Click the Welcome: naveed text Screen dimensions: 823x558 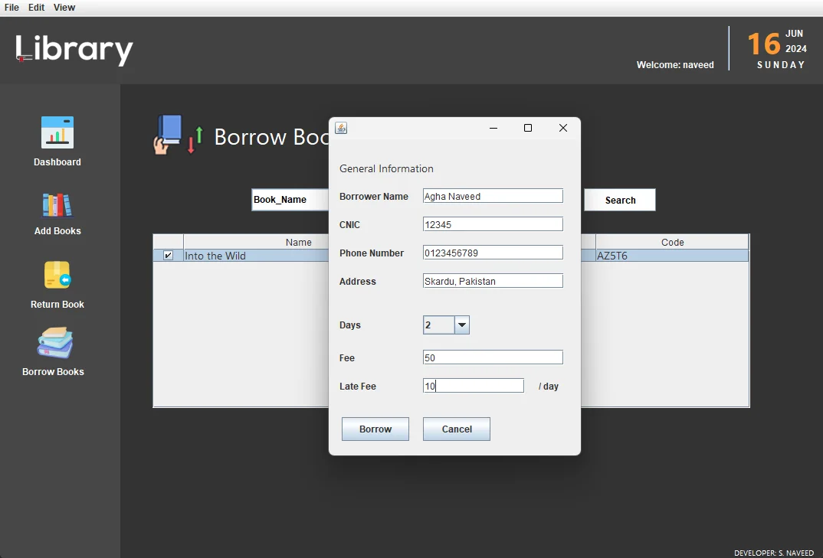(x=675, y=65)
